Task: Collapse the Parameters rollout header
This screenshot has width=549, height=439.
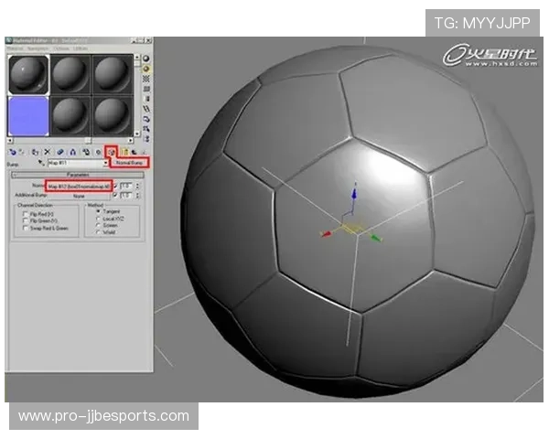Action: [x=78, y=175]
